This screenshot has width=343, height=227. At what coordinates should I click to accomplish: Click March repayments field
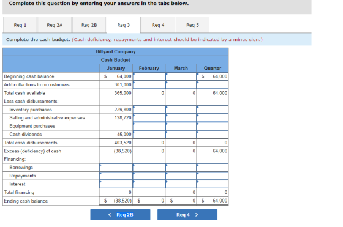click(x=181, y=176)
